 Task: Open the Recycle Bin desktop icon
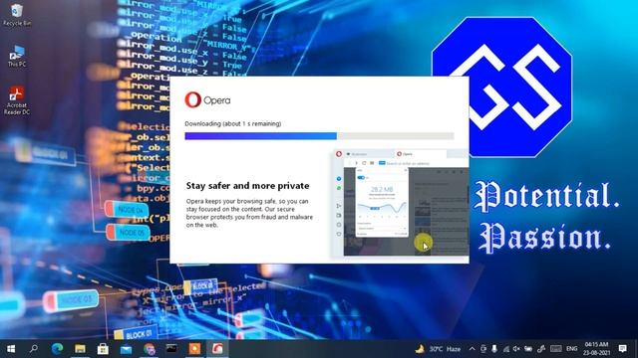click(x=17, y=15)
